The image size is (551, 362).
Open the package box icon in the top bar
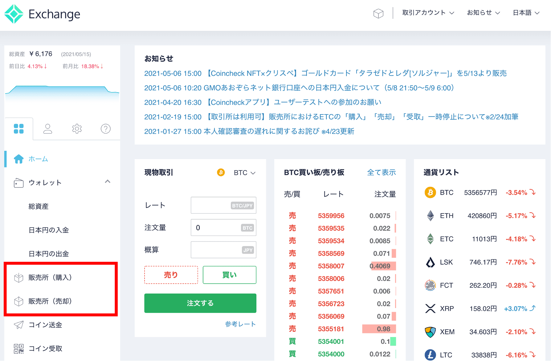pos(378,13)
